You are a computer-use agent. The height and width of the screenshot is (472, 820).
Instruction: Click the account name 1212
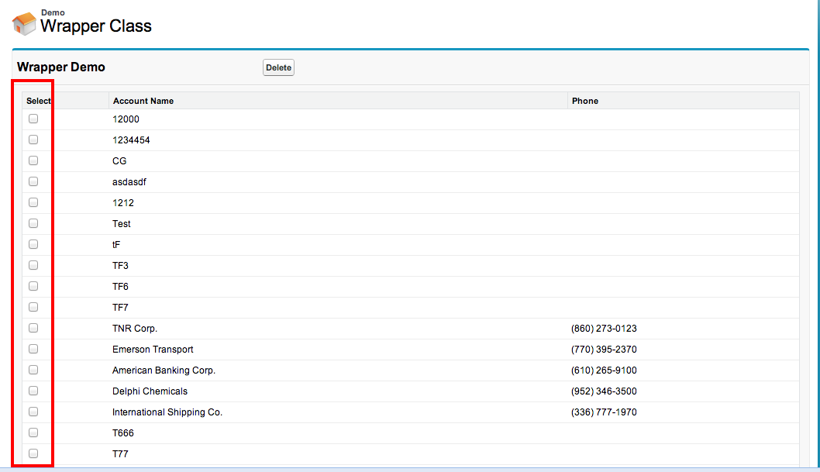click(123, 203)
